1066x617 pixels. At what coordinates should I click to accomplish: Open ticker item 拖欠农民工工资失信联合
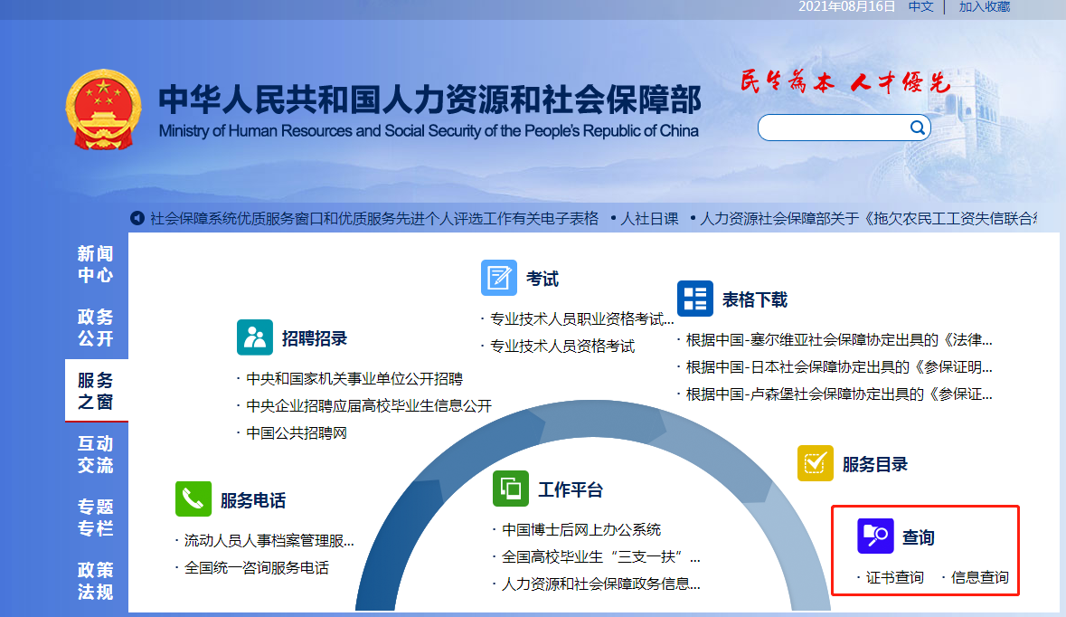[868, 218]
